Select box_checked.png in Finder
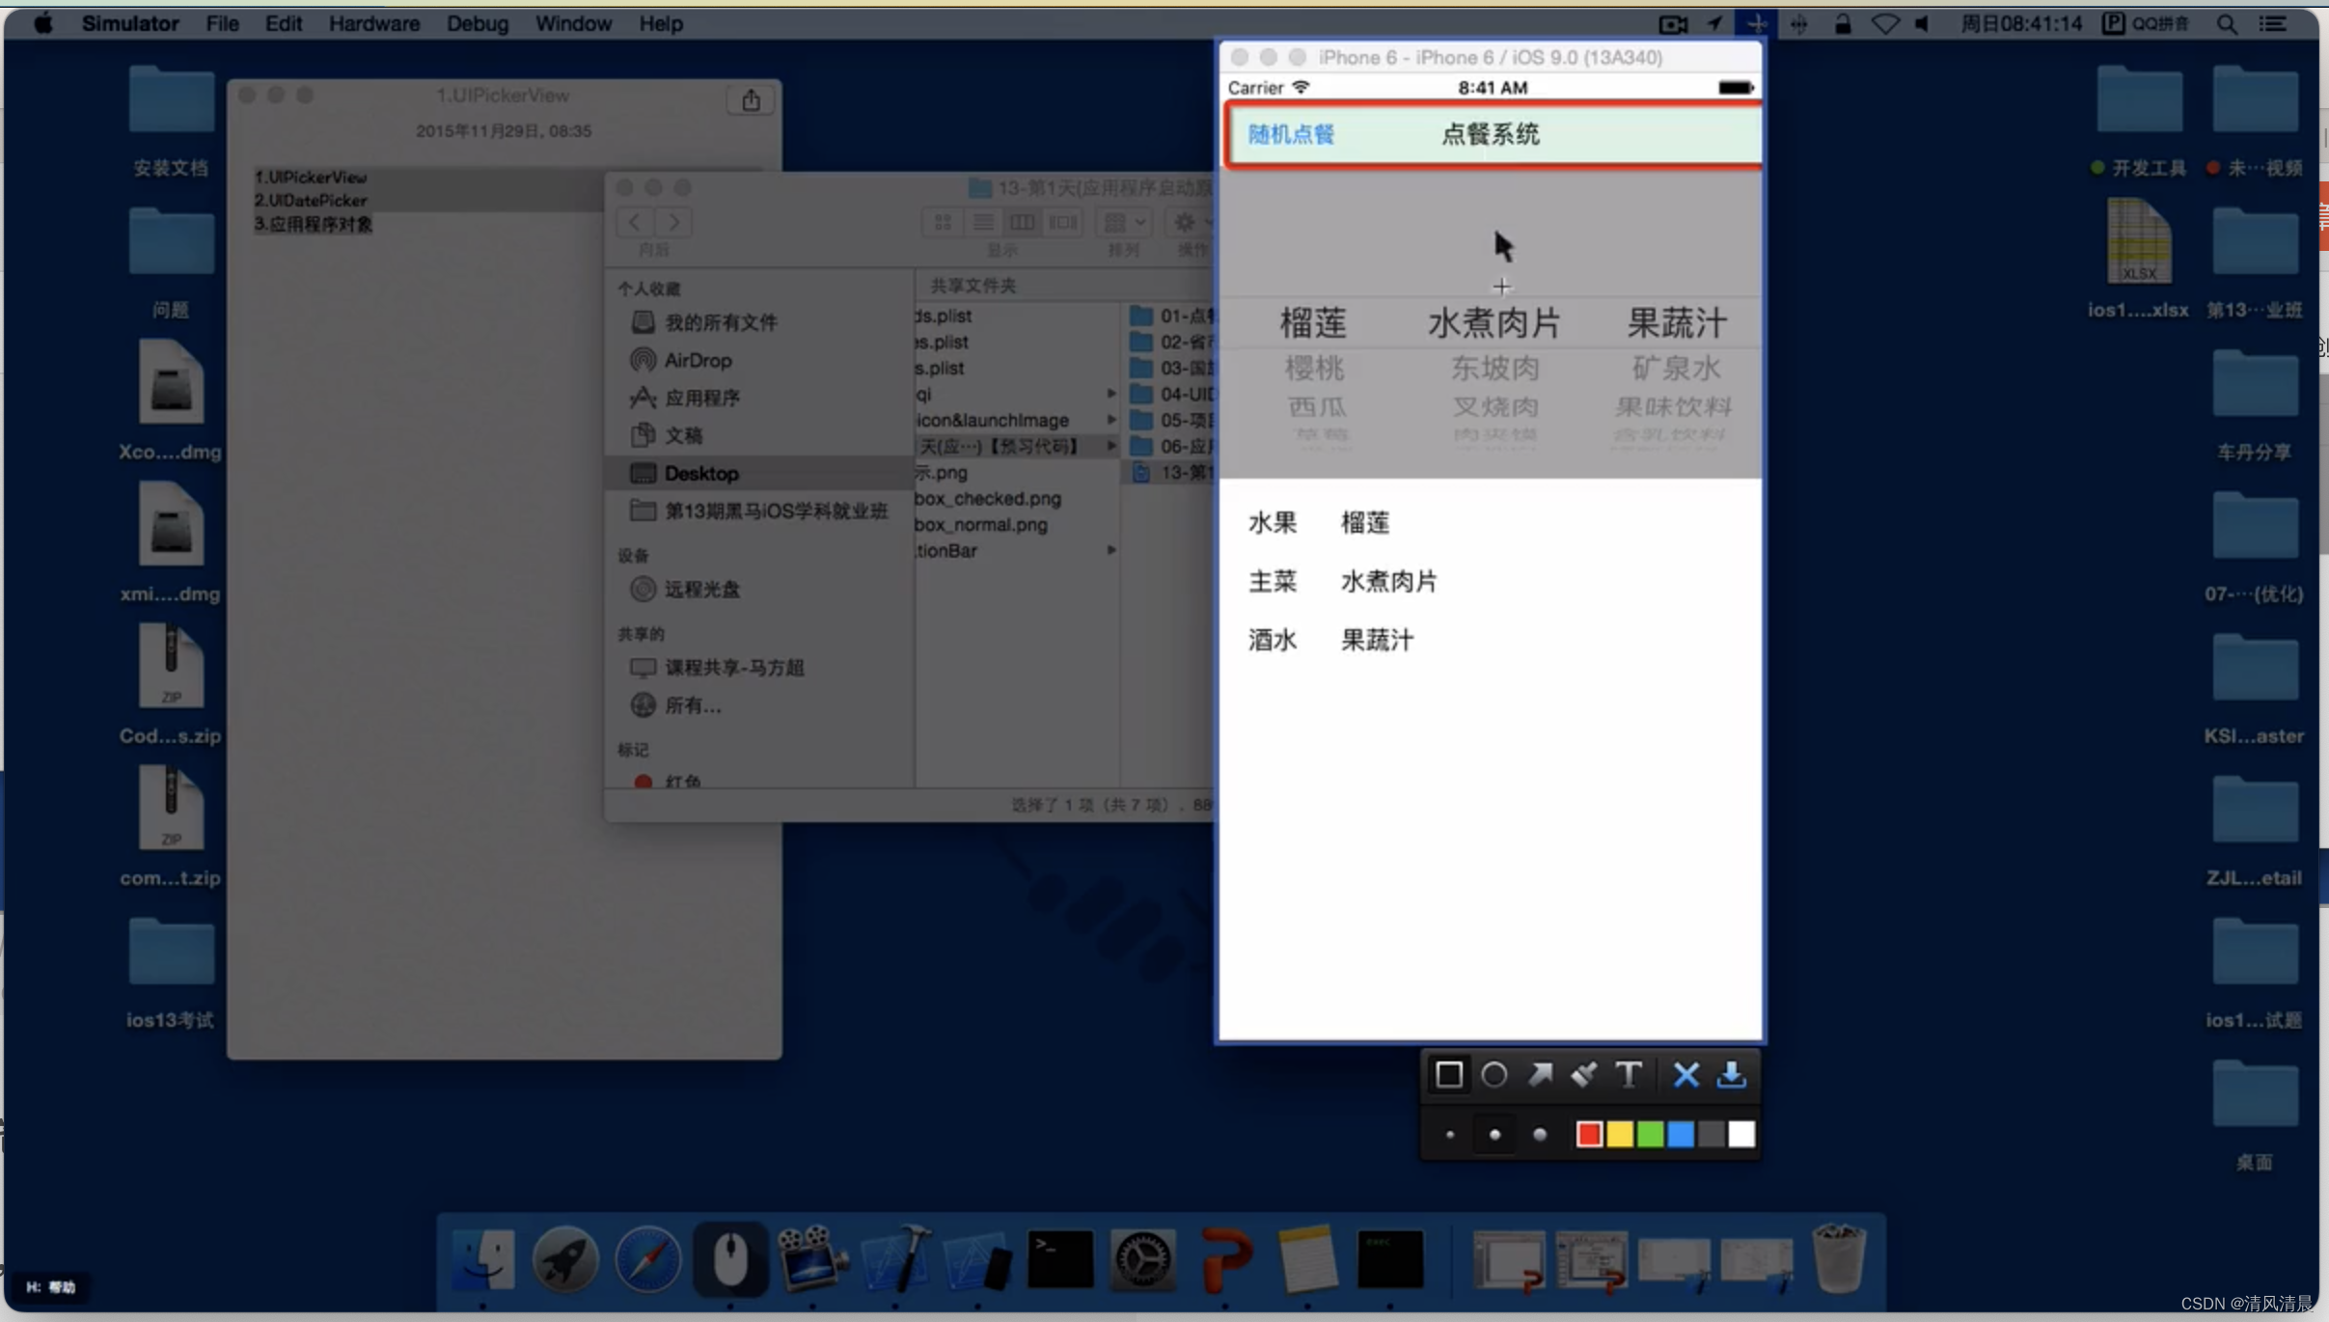The image size is (2329, 1322). [988, 498]
